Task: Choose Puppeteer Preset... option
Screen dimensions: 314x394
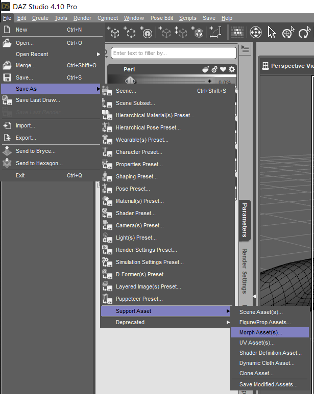Action: tap(167, 299)
